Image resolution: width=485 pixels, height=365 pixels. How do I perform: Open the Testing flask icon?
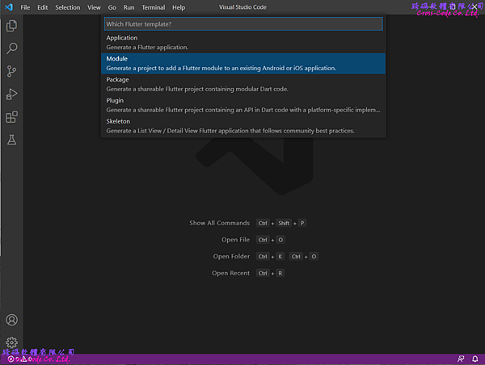click(11, 140)
